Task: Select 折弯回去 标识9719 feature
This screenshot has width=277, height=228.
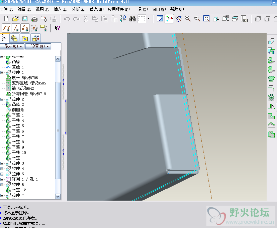Action: click(29, 94)
